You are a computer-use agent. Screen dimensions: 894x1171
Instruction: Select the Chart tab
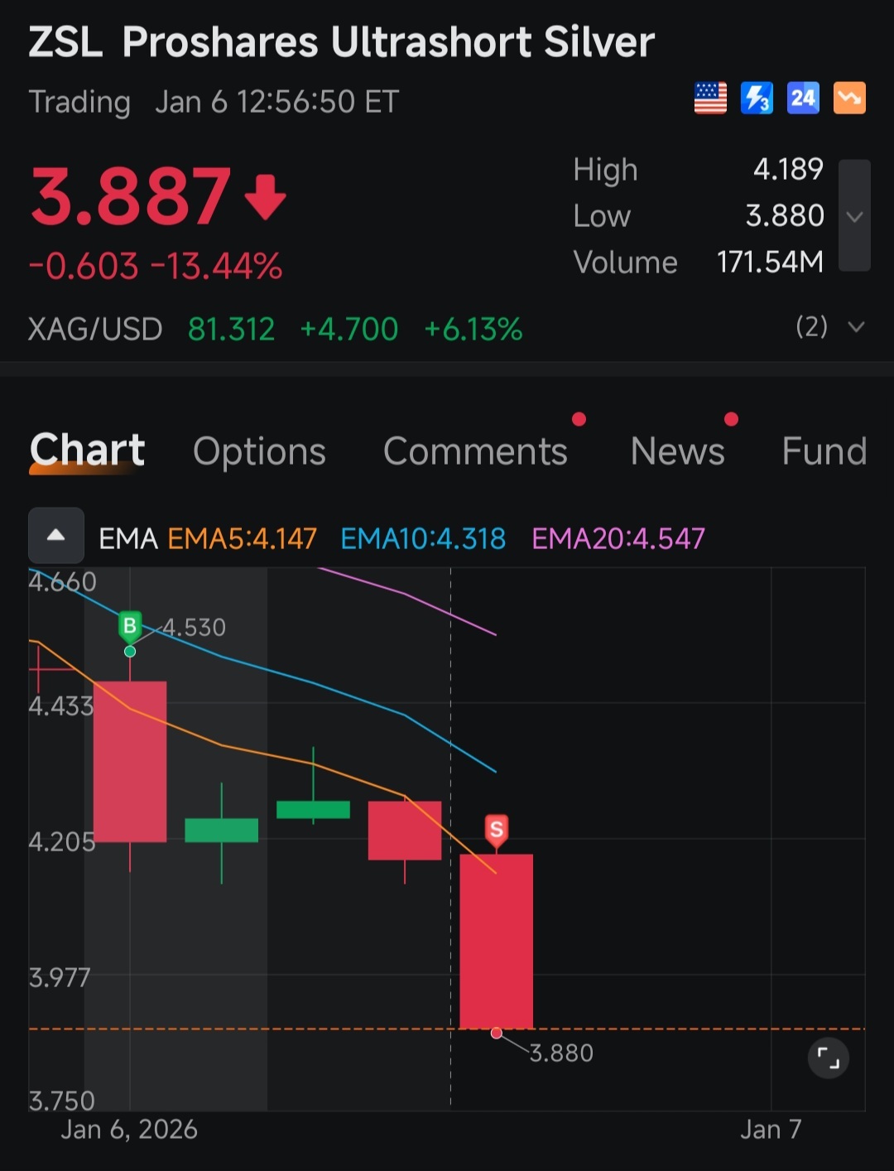[x=87, y=451]
